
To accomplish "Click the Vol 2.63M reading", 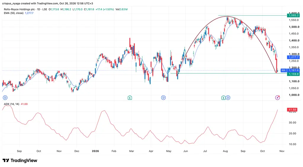I will (x=121, y=9).
